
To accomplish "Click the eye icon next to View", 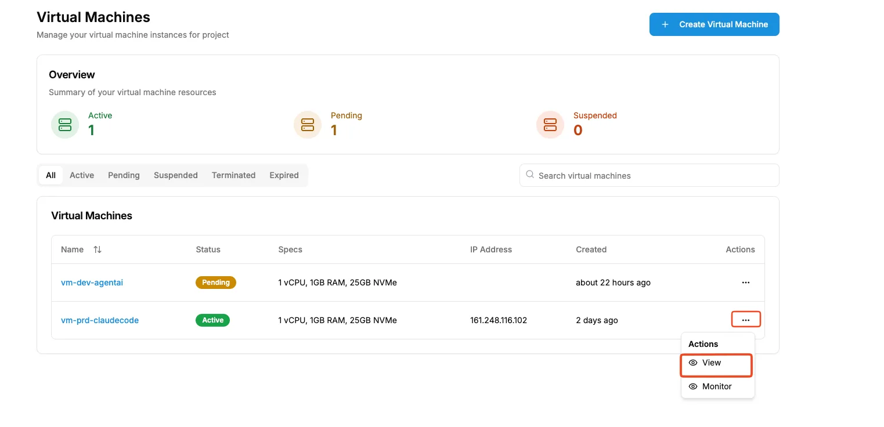I will tap(692, 363).
